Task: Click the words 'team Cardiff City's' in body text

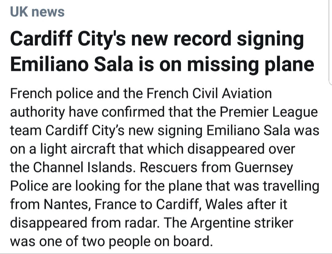Action: coord(67,131)
